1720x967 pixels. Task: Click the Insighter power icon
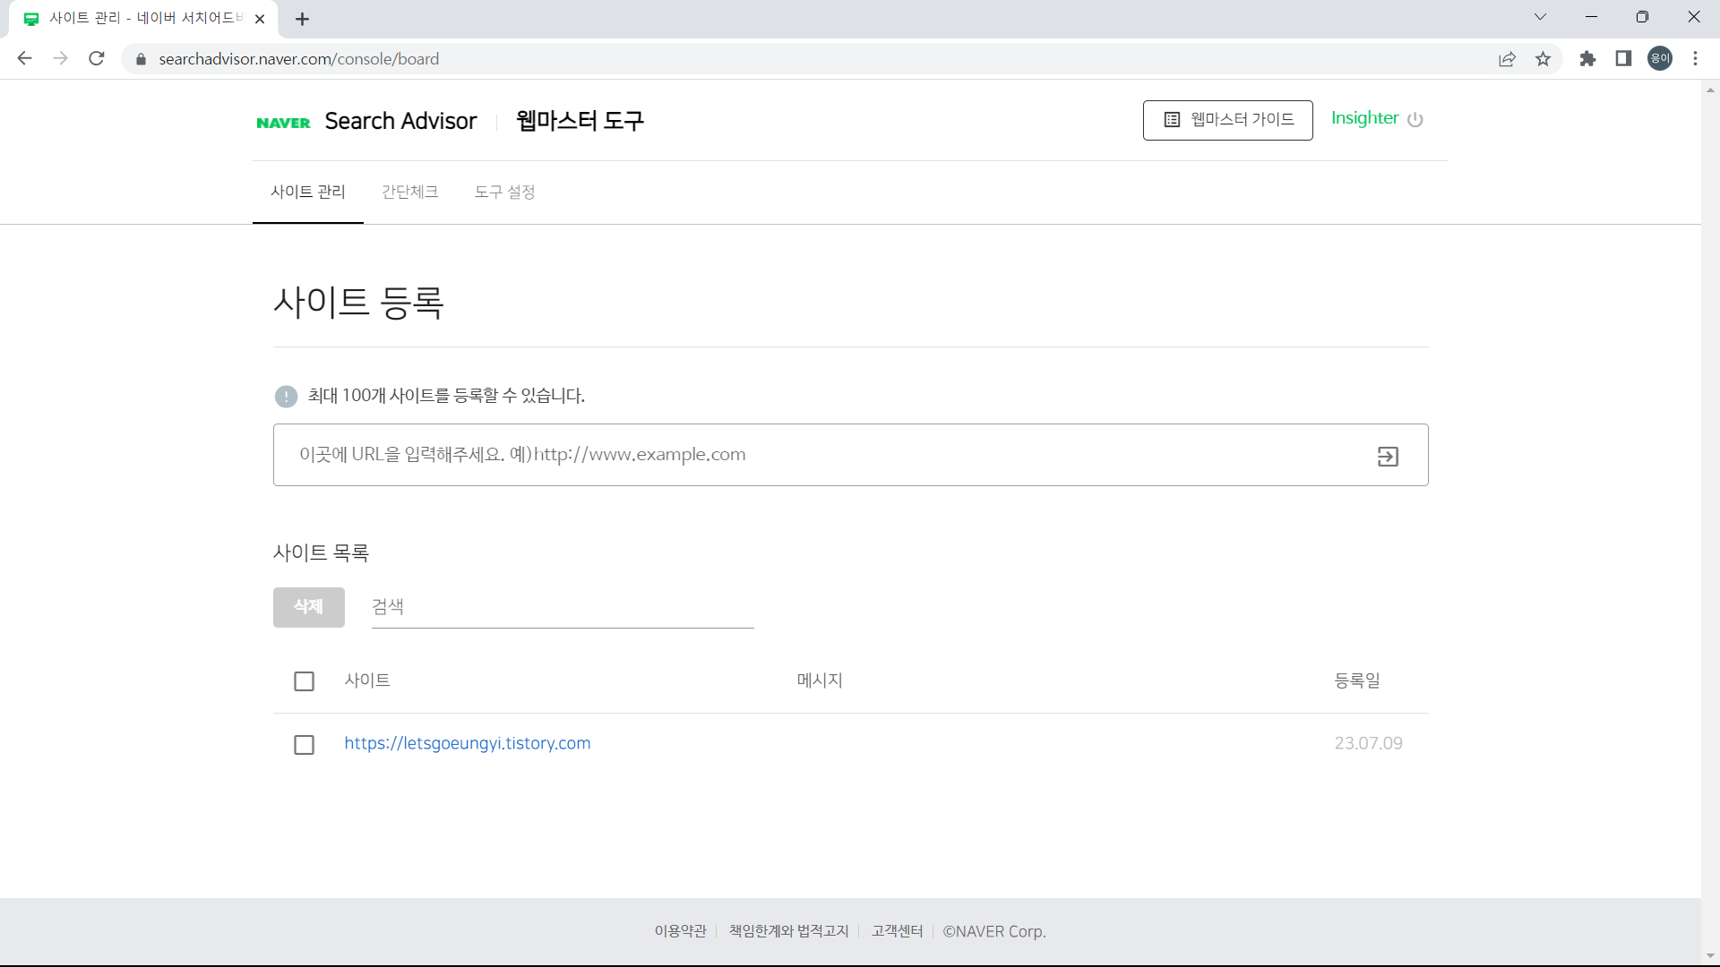coord(1415,120)
